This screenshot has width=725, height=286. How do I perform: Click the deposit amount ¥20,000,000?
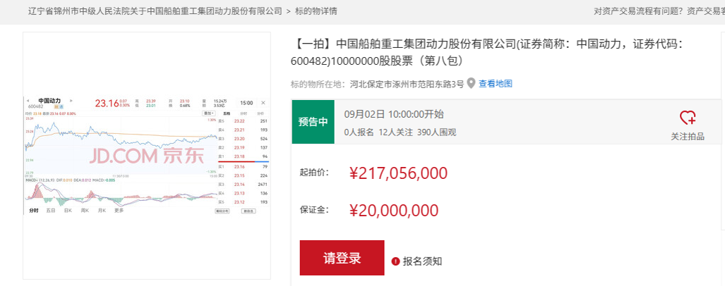pyautogui.click(x=393, y=211)
